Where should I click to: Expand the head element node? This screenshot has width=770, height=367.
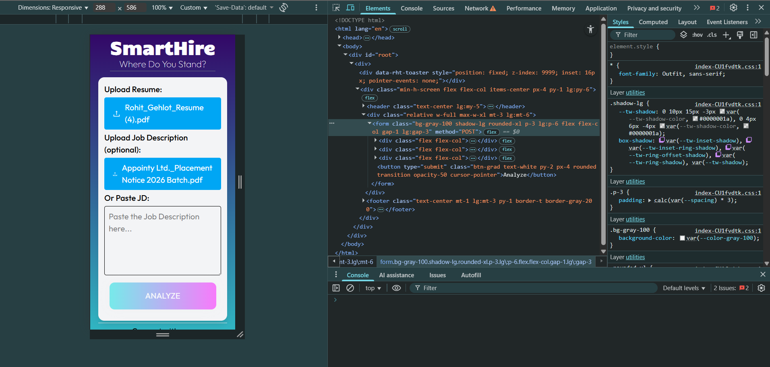pos(339,37)
